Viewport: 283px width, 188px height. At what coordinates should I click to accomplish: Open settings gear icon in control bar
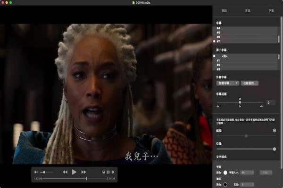tap(113, 172)
